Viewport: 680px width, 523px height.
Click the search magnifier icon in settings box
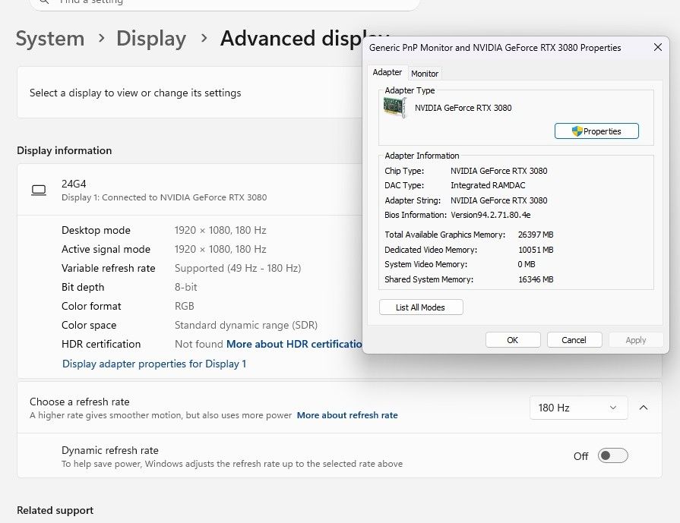point(44,2)
